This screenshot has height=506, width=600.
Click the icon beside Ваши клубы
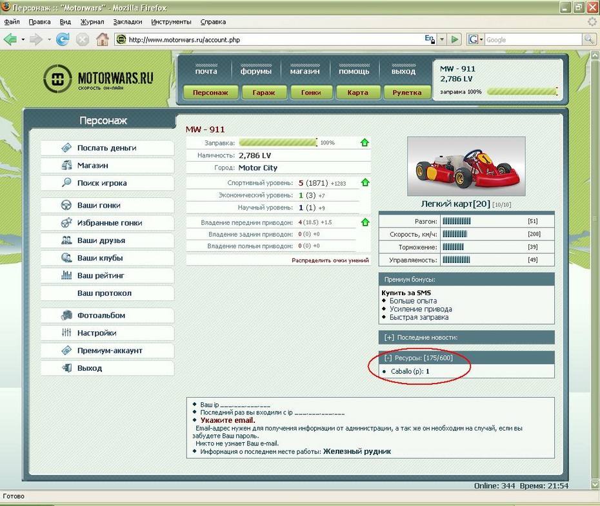66,258
